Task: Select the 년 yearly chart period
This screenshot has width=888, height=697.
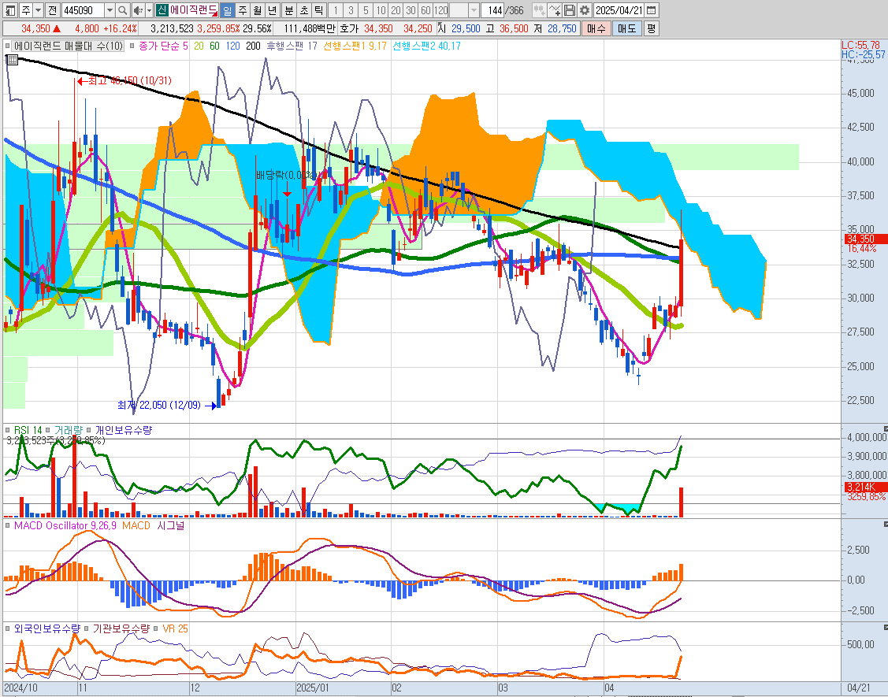Action: coord(273,10)
